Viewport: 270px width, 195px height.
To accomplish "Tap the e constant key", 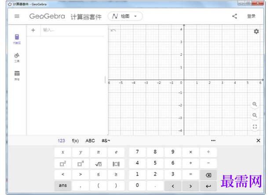I will point(116,152).
